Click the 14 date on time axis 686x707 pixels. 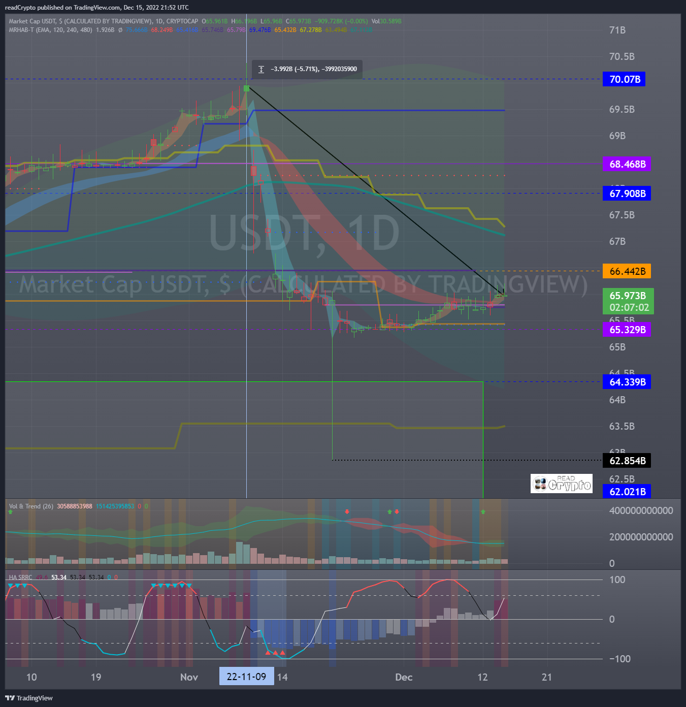[282, 677]
